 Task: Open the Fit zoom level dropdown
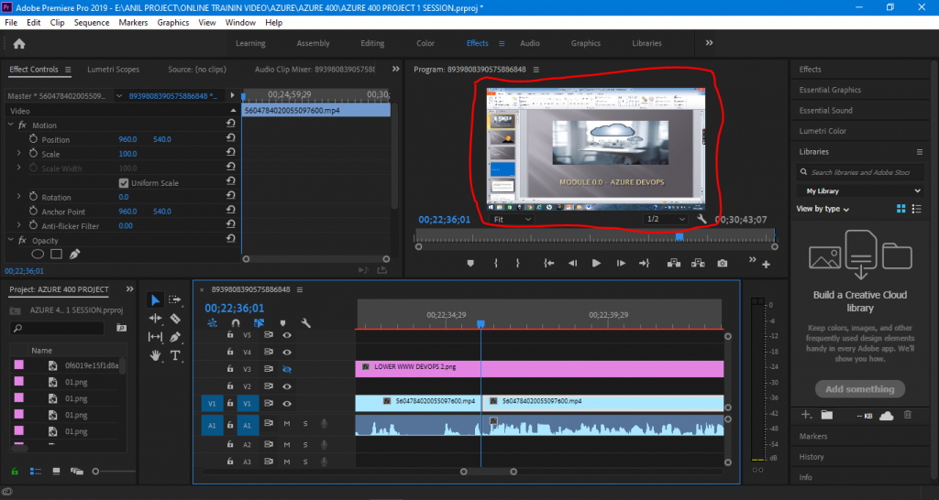point(512,220)
